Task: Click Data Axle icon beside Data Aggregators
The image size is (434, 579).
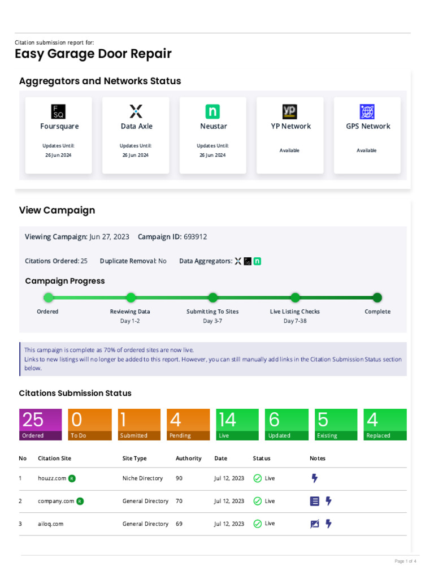Action: click(238, 261)
